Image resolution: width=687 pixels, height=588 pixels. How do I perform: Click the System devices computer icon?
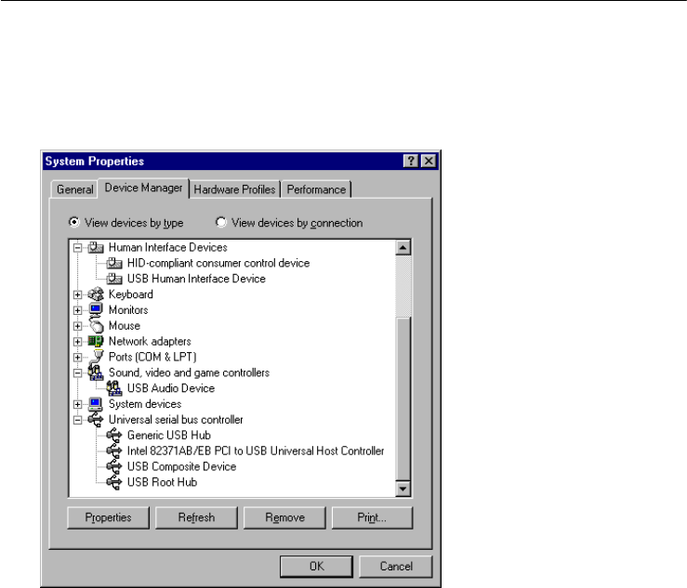click(x=96, y=404)
